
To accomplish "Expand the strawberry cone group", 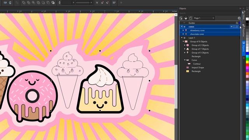I will (183, 30).
